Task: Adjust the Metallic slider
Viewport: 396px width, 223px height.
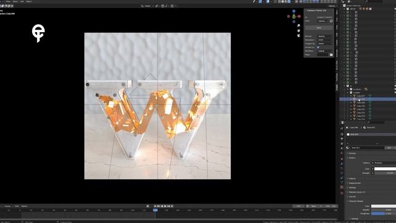Action: 384,210
